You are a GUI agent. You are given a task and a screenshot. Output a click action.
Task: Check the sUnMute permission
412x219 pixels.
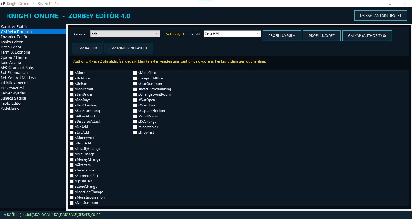(72, 78)
